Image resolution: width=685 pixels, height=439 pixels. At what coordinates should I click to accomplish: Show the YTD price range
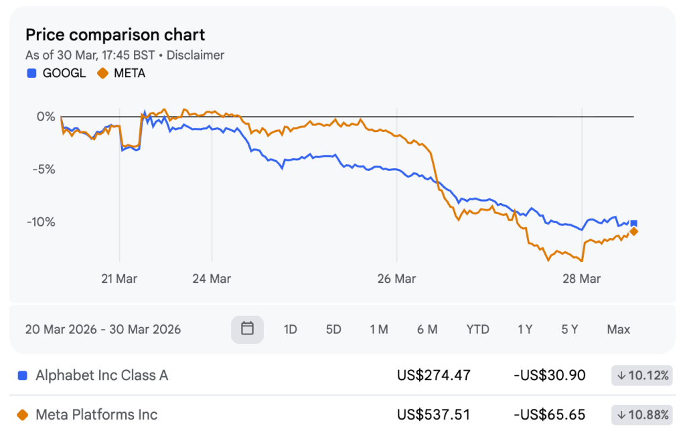pyautogui.click(x=477, y=329)
